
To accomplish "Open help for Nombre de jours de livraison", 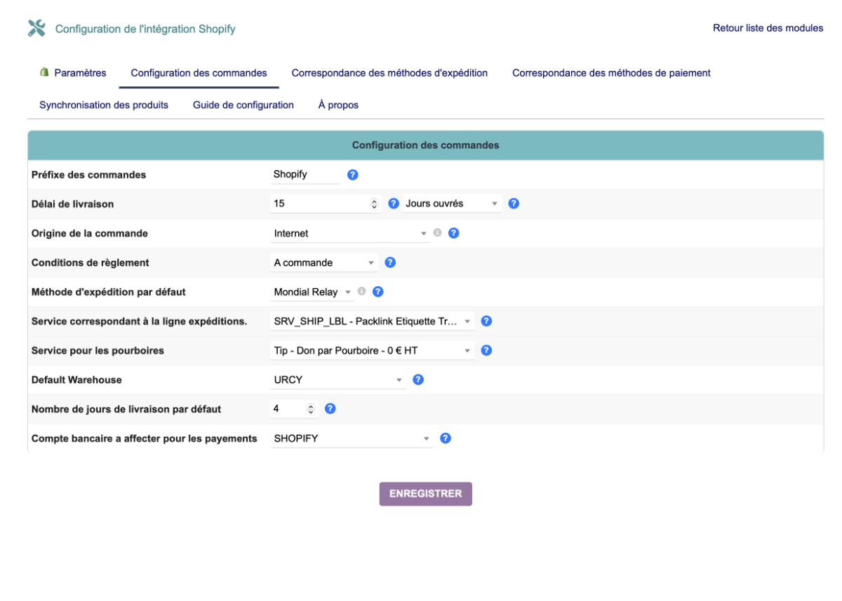I will tap(330, 407).
